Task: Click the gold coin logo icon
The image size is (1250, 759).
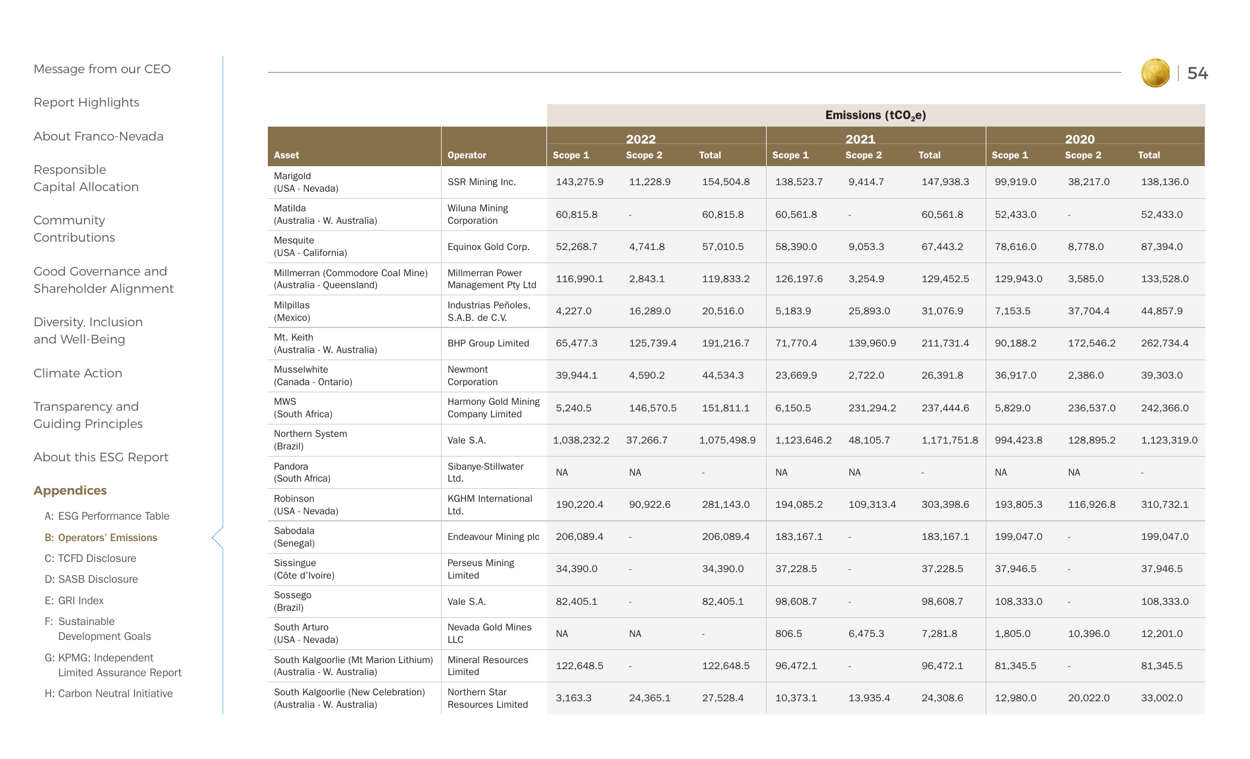Action: pos(1155,73)
